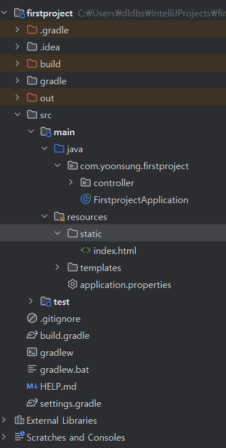Select the settings.gradle file name
Screen dimensions: 226x448
pos(70,404)
